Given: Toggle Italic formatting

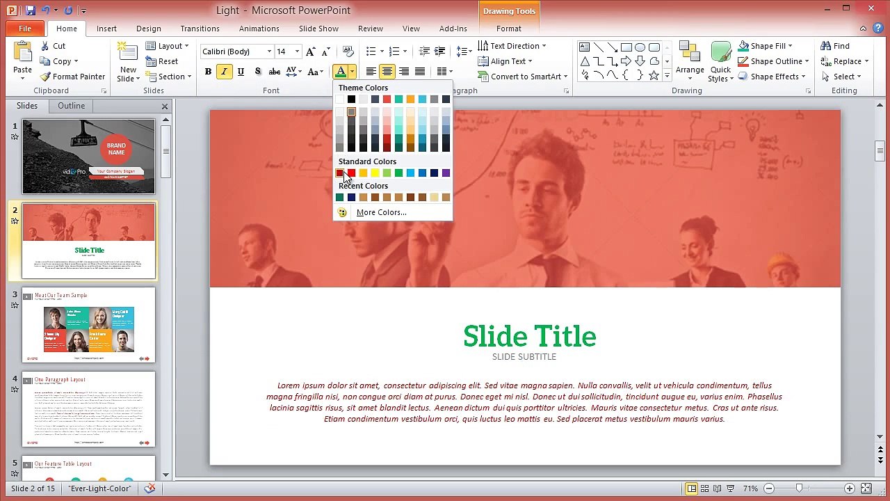Looking at the screenshot, I should tap(224, 72).
